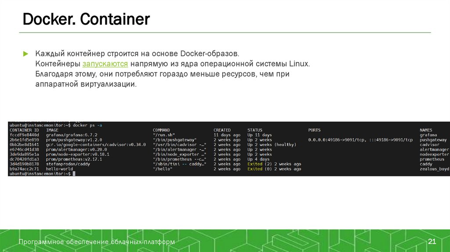Click the 'IMAGE' column header
This screenshot has height=252, width=450.
[x=52, y=130]
